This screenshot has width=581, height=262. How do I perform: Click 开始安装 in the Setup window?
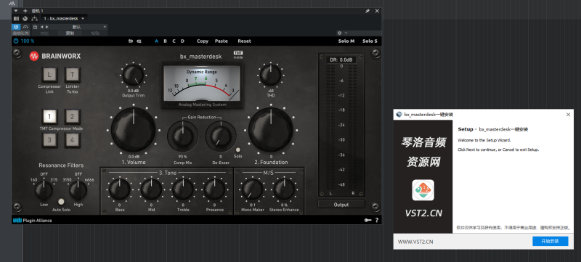point(550,241)
